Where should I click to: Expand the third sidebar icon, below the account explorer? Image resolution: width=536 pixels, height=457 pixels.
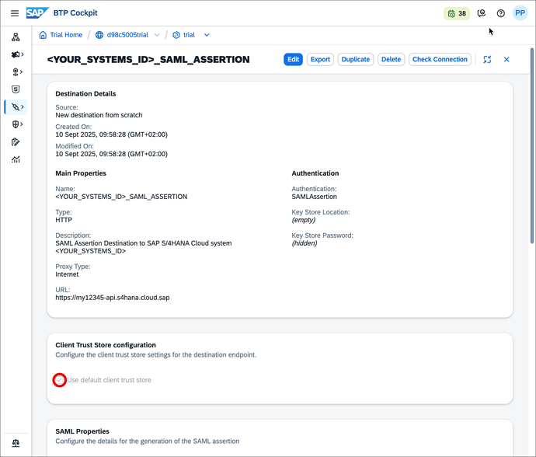[x=17, y=72]
